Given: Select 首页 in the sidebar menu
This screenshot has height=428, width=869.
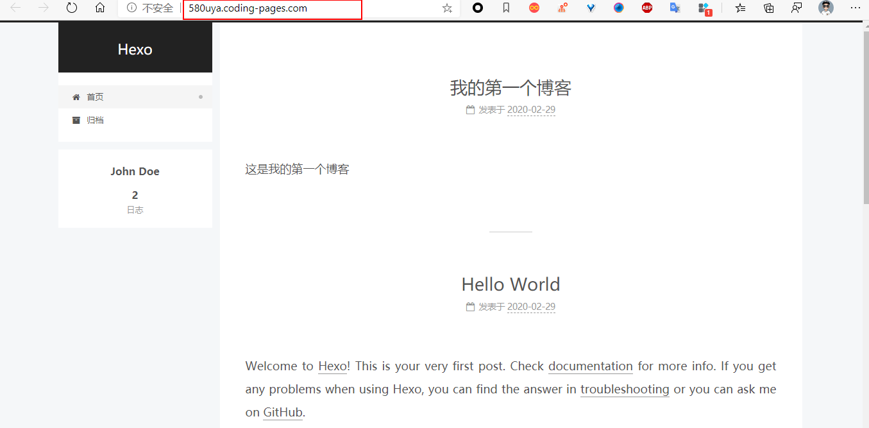Looking at the screenshot, I should pyautogui.click(x=135, y=97).
